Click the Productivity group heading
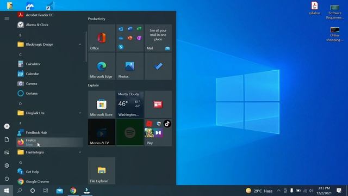Screen dimensions: 348x196 [97, 19]
